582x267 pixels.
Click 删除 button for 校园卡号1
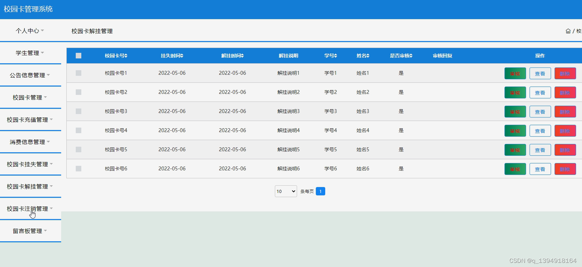565,73
